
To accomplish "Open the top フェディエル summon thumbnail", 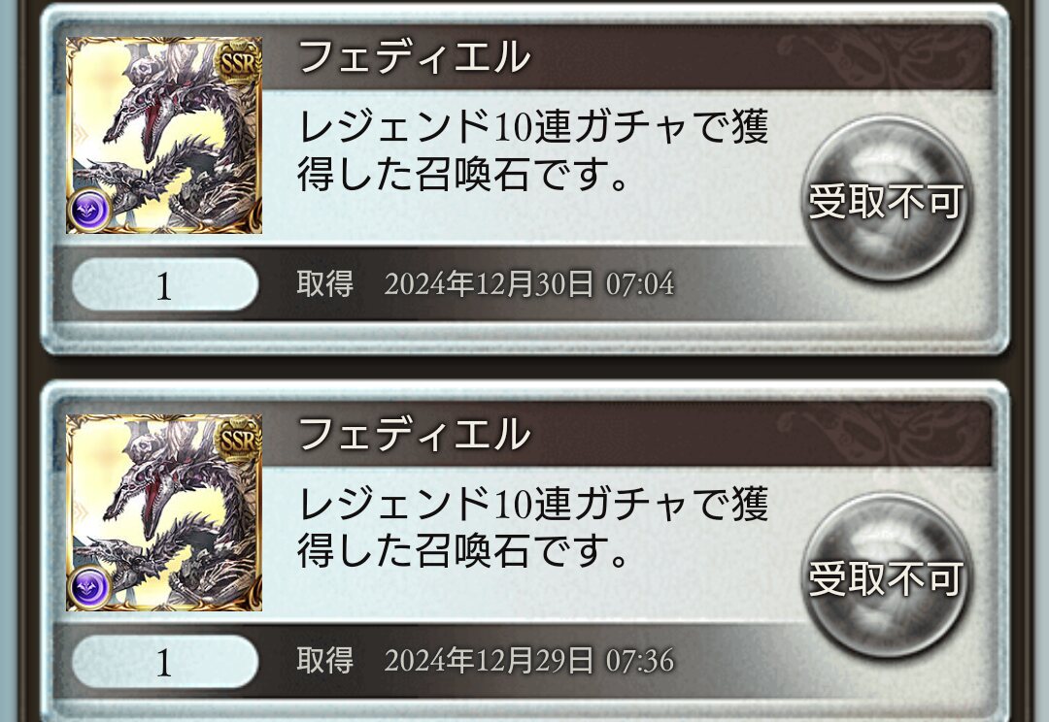I will click(x=164, y=136).
